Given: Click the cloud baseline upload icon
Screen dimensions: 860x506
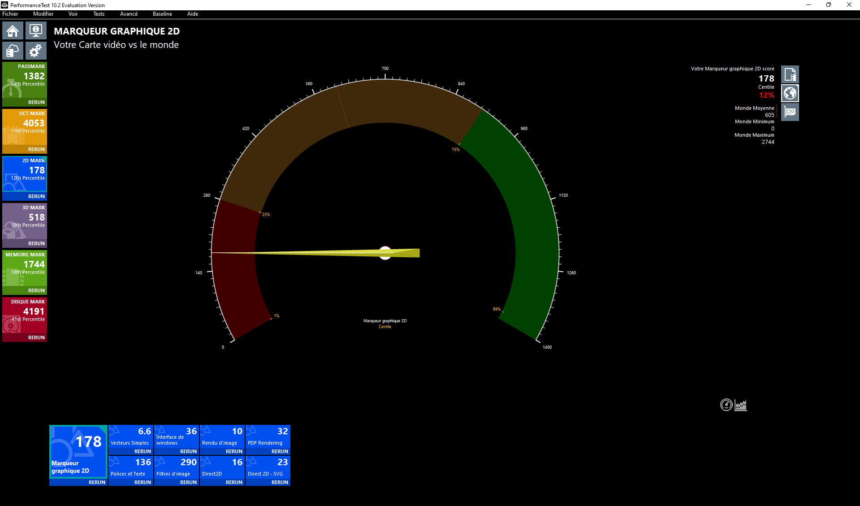Looking at the screenshot, I should 13,51.
